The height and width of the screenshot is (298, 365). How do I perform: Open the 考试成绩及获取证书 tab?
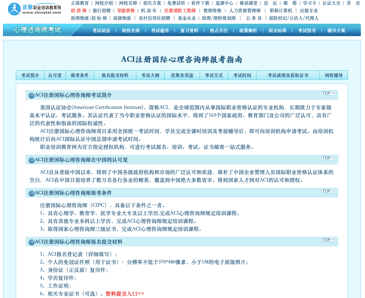[x=288, y=75]
